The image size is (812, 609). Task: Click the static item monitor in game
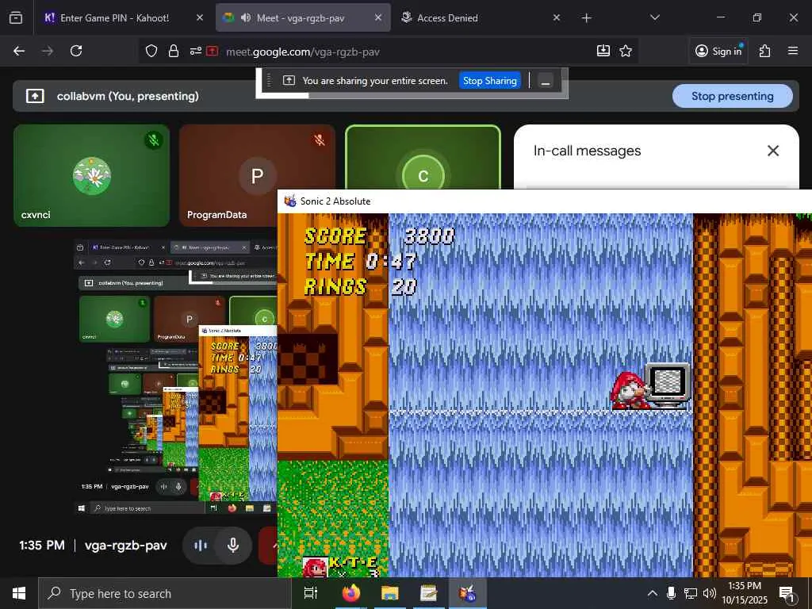coord(668,386)
